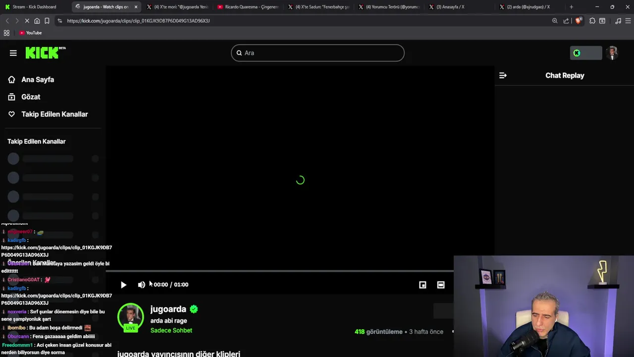Play the clip
Viewport: 634px width, 357px height.
click(123, 285)
